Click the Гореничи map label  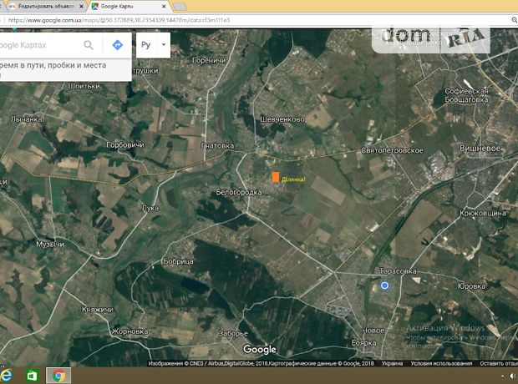pyautogui.click(x=209, y=60)
